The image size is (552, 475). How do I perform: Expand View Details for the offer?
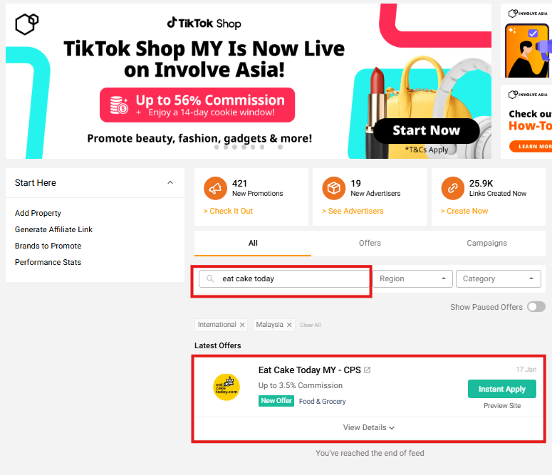[x=368, y=427]
